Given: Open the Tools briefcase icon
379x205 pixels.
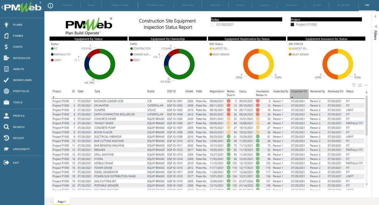Looking at the screenshot, I should (x=6, y=102).
